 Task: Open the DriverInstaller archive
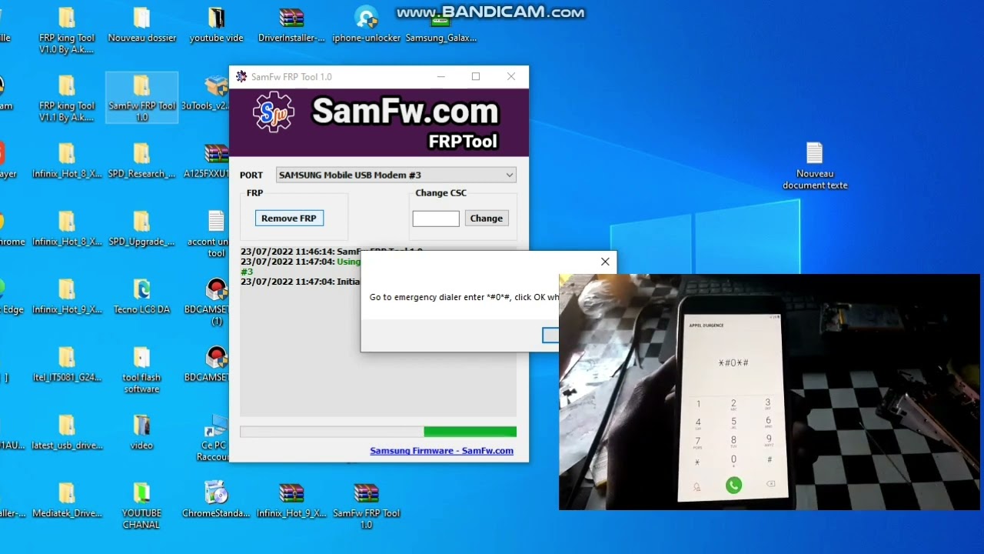291,25
